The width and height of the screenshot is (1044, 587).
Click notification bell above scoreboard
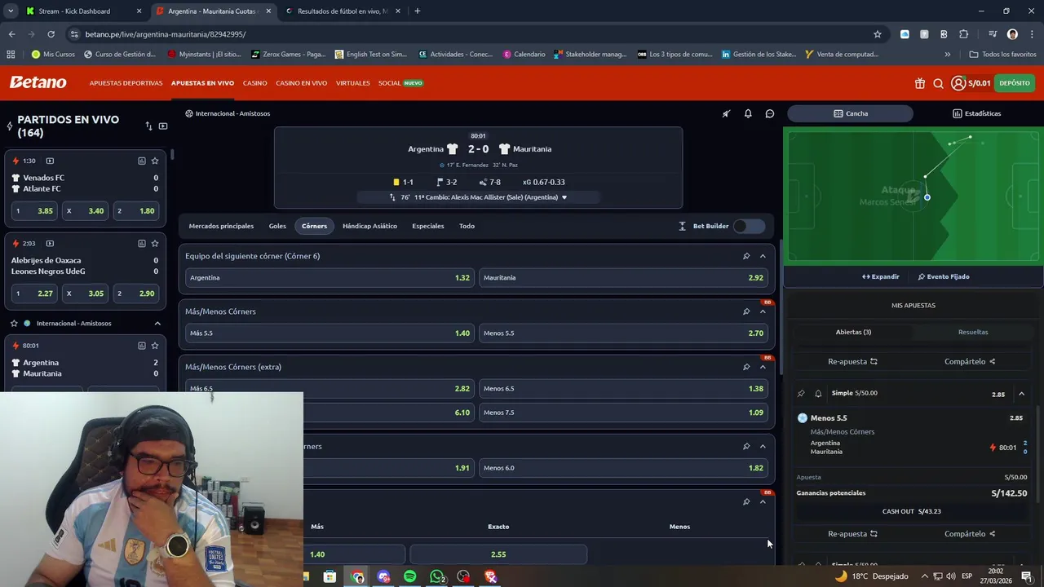pos(748,113)
